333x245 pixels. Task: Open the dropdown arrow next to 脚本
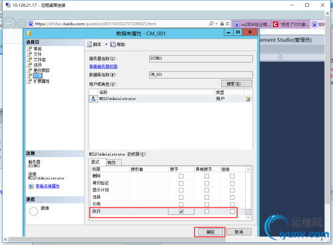(x=106, y=45)
